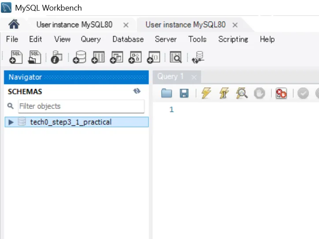Create a new view icon
Image resolution: width=319 pixels, height=239 pixels.
click(x=116, y=57)
